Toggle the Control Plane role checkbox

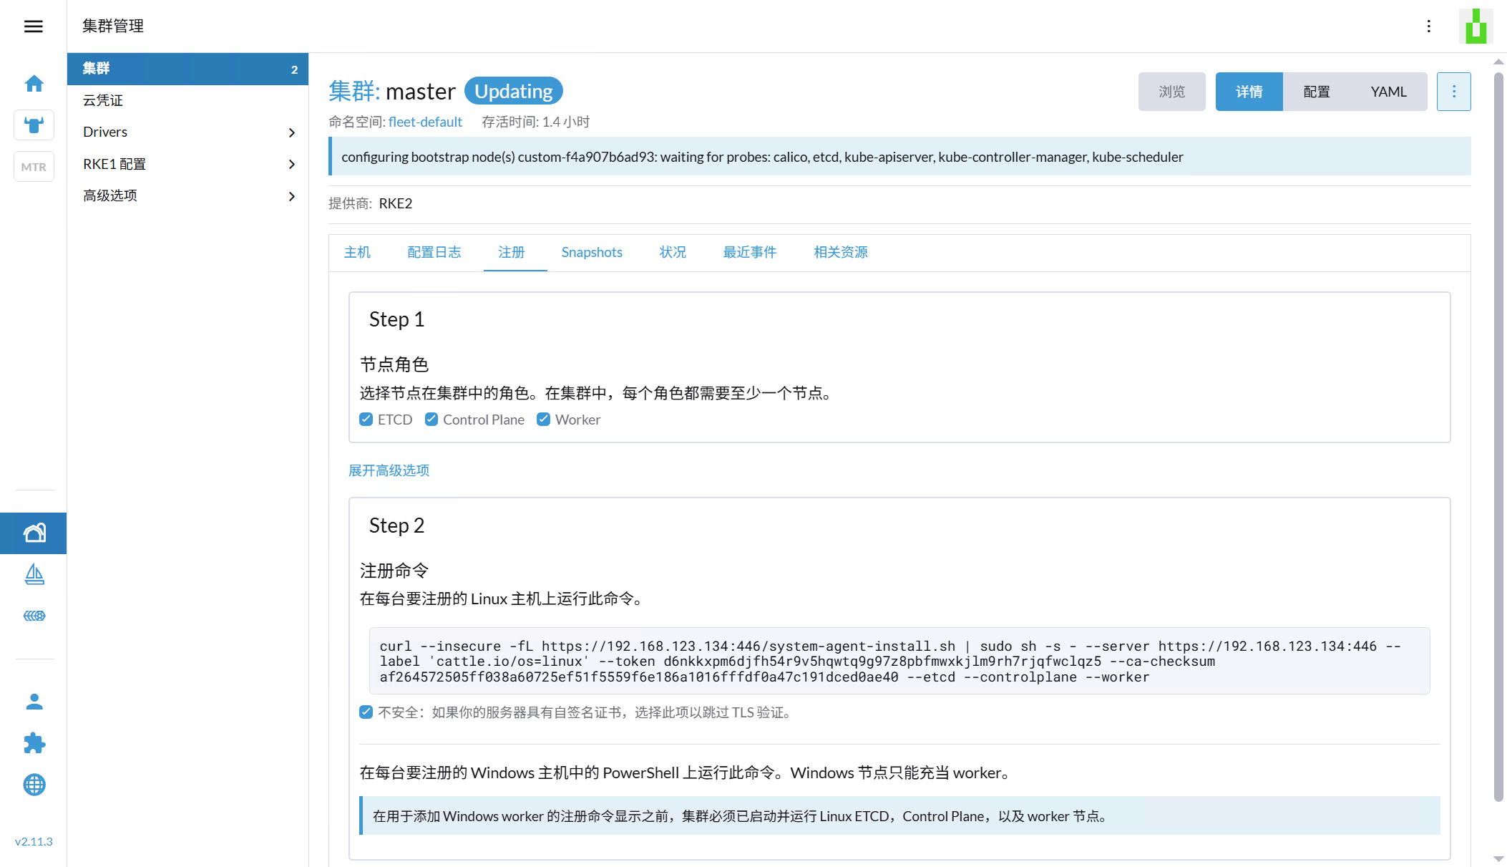(431, 420)
